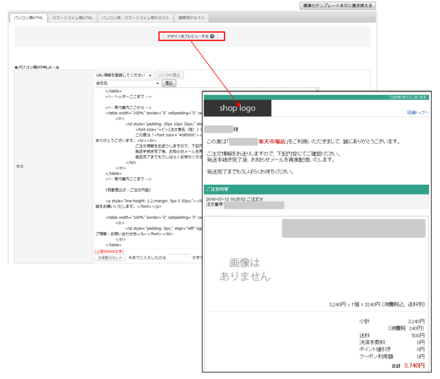This screenshot has height=379, width=440.
Task: Open the URL情報を登録してください dropdown
Action: [124, 75]
